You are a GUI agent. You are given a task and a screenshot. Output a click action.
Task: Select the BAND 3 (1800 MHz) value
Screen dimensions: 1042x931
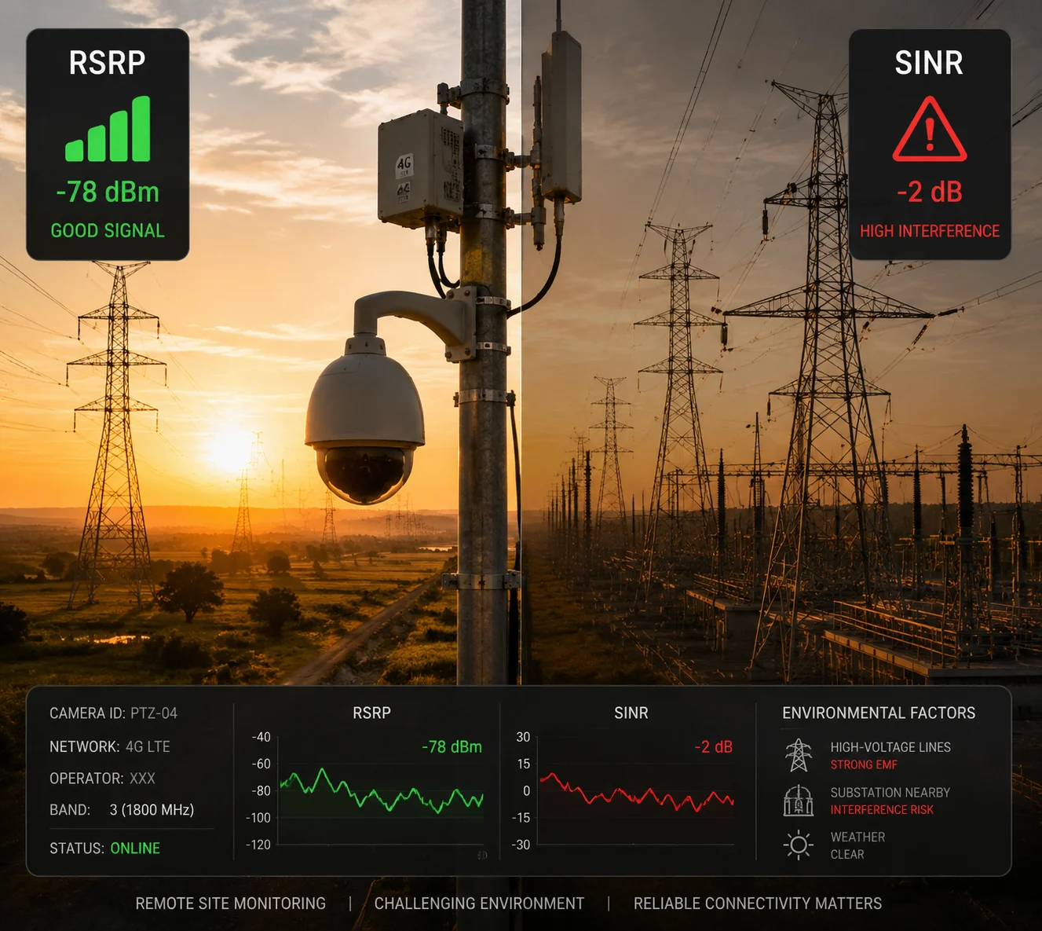[152, 810]
